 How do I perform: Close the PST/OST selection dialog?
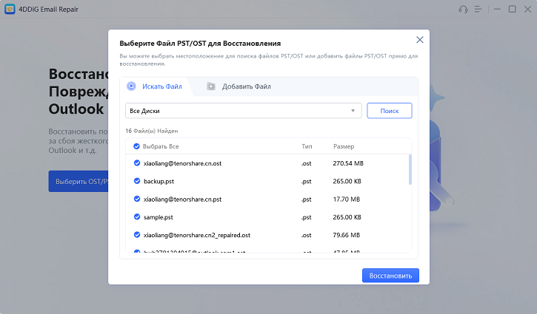tap(420, 40)
